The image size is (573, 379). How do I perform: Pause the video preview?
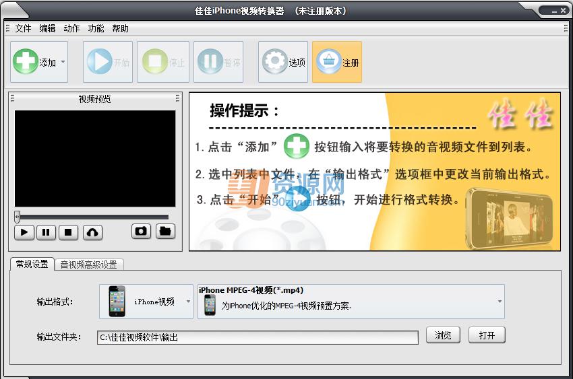tap(46, 232)
